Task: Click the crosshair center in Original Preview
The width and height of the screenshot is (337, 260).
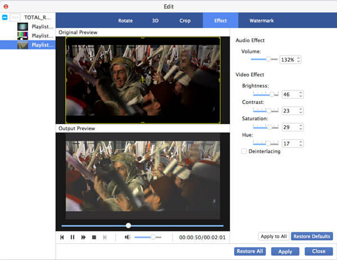Action: click(143, 80)
